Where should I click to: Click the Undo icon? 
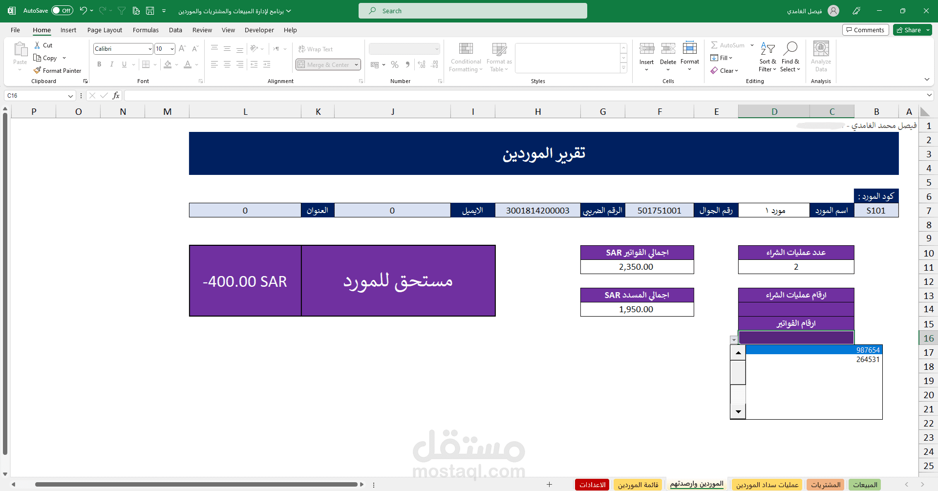(84, 10)
